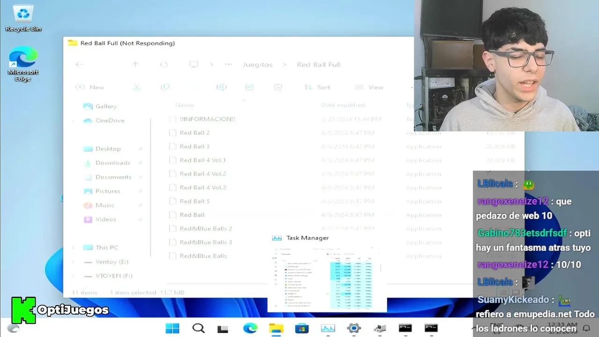Open Settings gear from the taskbar
Viewport: 599px width, 337px height.
click(x=354, y=328)
